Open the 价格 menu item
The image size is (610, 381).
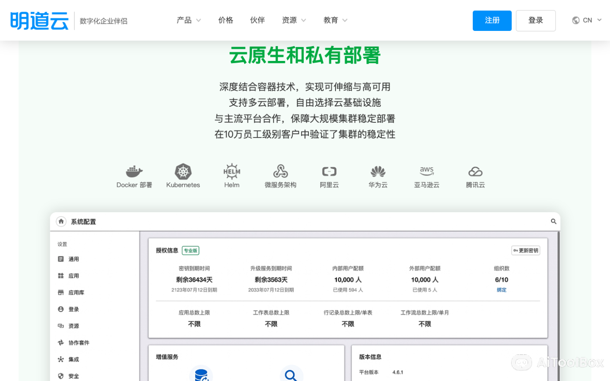click(x=226, y=20)
